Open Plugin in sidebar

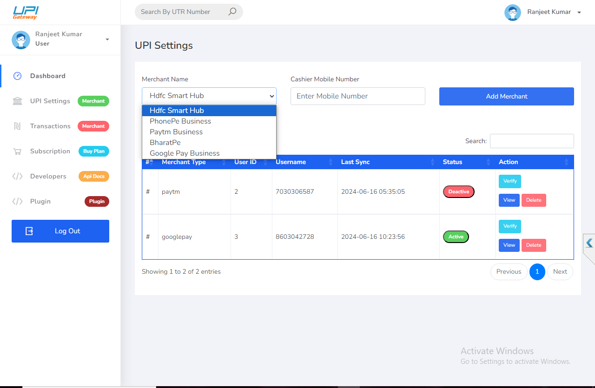(40, 201)
